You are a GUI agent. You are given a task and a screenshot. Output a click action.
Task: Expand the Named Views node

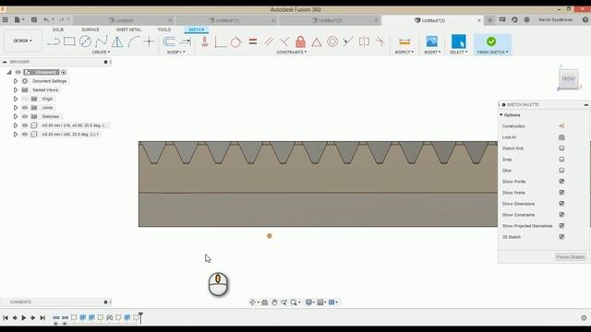(x=16, y=90)
